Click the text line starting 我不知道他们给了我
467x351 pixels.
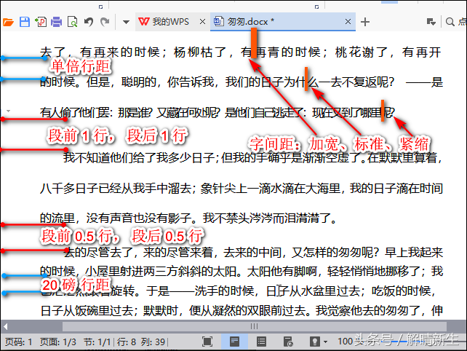click(252, 157)
